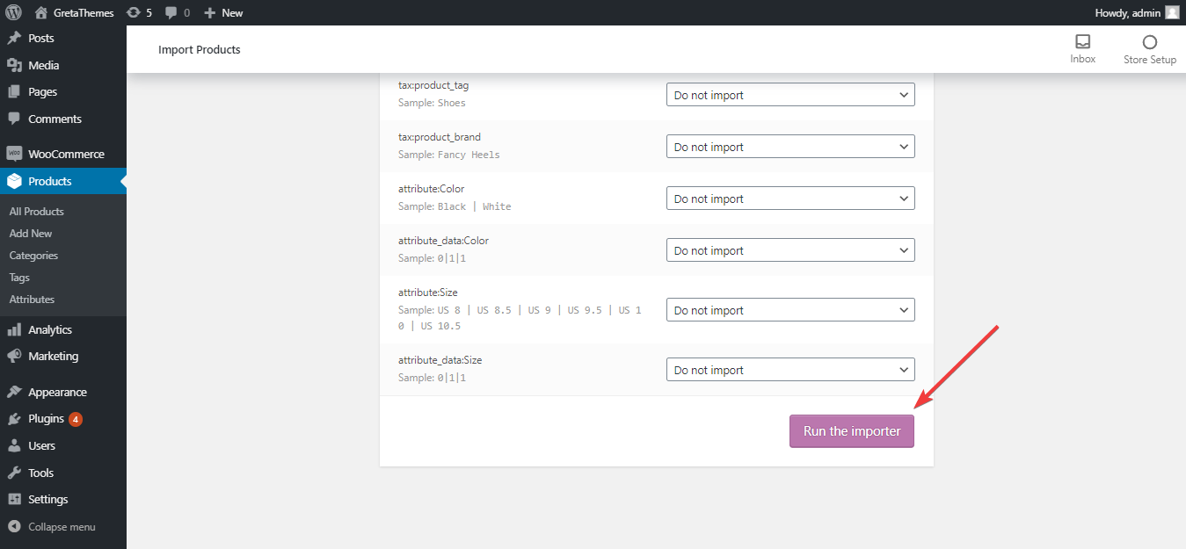Click the Analytics bar chart icon
The width and height of the screenshot is (1186, 549).
[x=14, y=329]
